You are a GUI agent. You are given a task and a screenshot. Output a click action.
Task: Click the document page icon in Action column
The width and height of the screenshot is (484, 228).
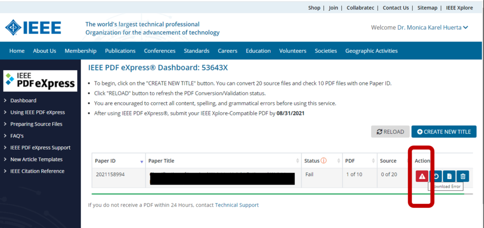point(449,176)
